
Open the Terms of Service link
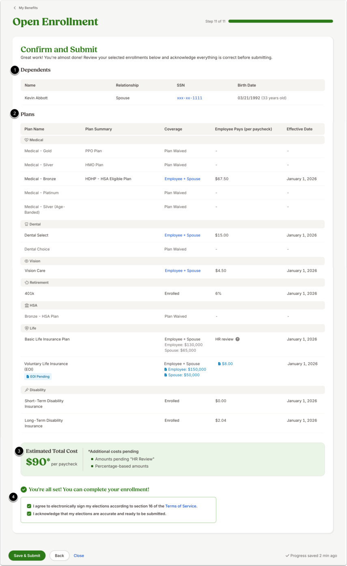click(x=181, y=506)
